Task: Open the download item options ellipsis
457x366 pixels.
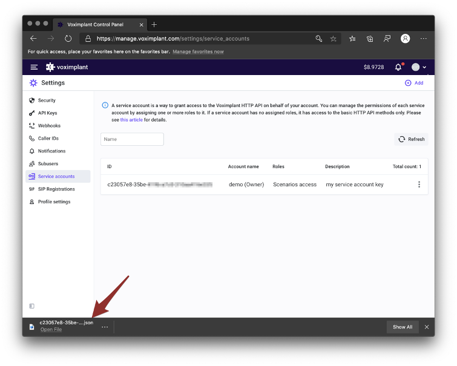Action: pos(105,327)
